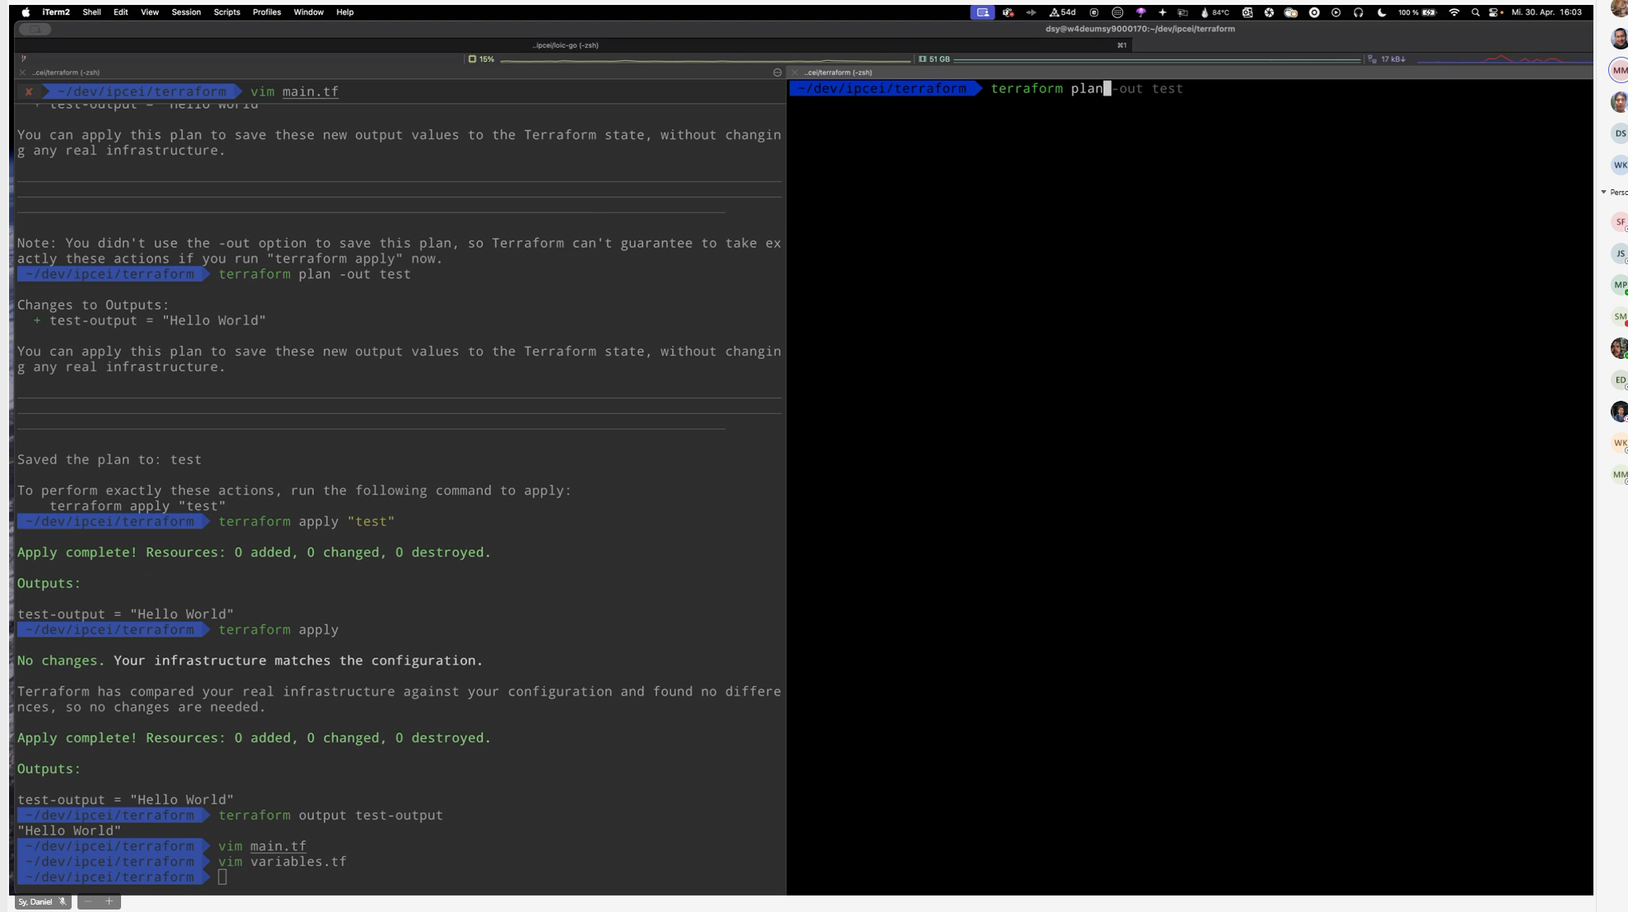1628x912 pixels.
Task: Click the zoom minus button at the bottom
Action: pos(88,902)
